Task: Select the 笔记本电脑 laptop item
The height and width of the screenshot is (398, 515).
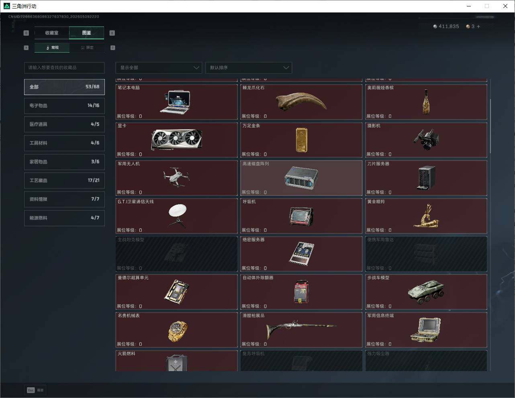Action: (x=177, y=102)
